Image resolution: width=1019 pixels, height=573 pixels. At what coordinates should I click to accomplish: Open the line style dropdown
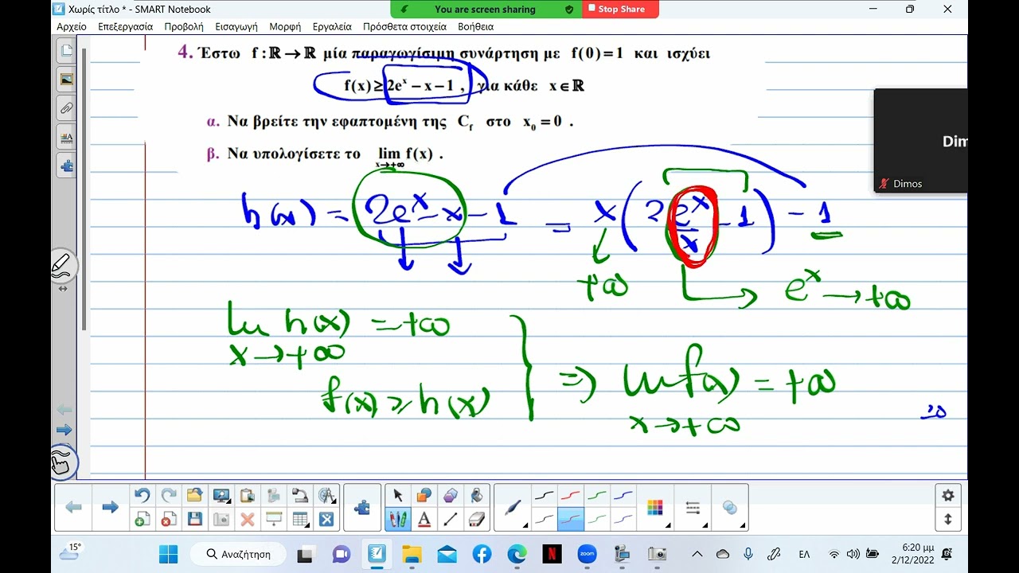pyautogui.click(x=693, y=507)
